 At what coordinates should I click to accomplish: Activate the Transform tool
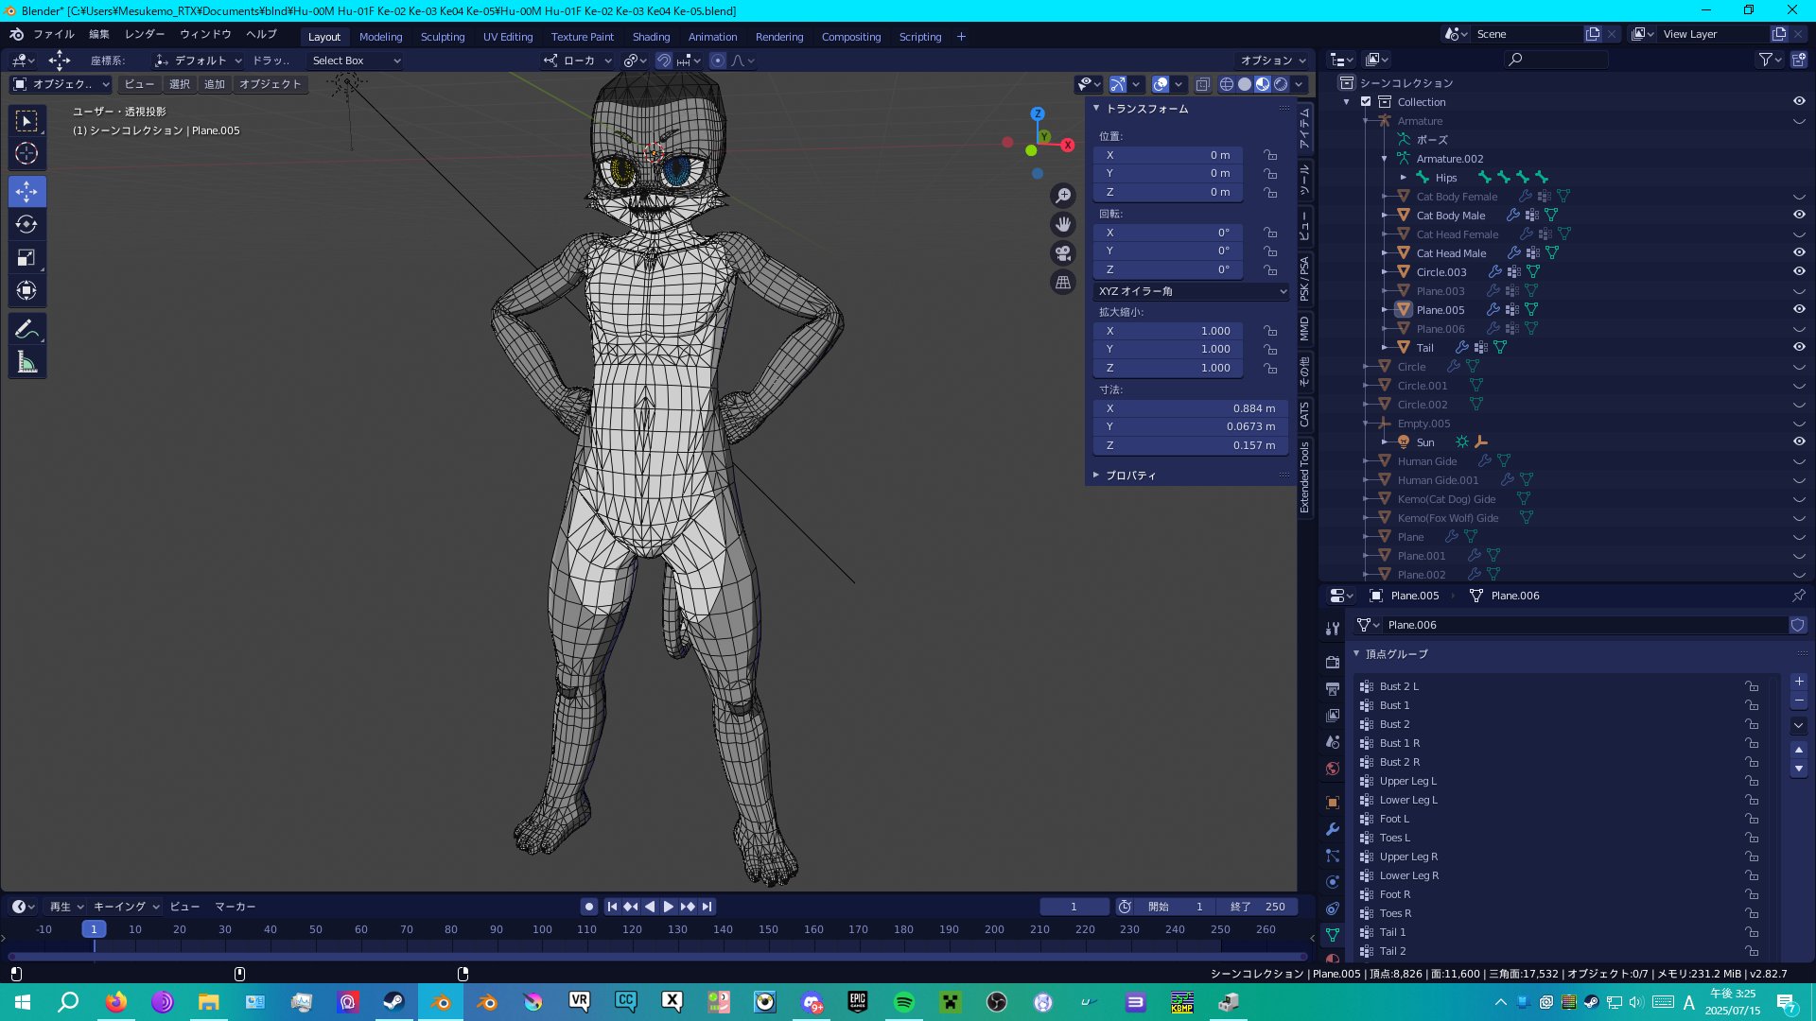(26, 291)
